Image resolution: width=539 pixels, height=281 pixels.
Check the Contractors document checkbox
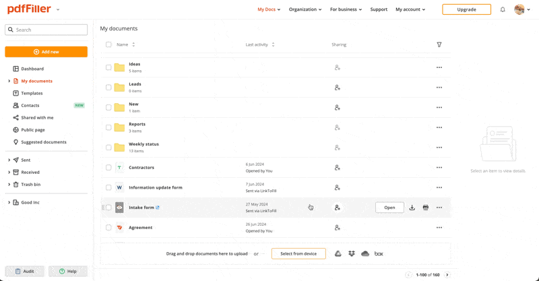tap(108, 168)
